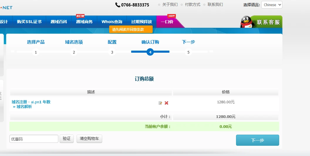This screenshot has height=156, width=310.
Task: Open the language selection dropdown
Action: [272, 5]
